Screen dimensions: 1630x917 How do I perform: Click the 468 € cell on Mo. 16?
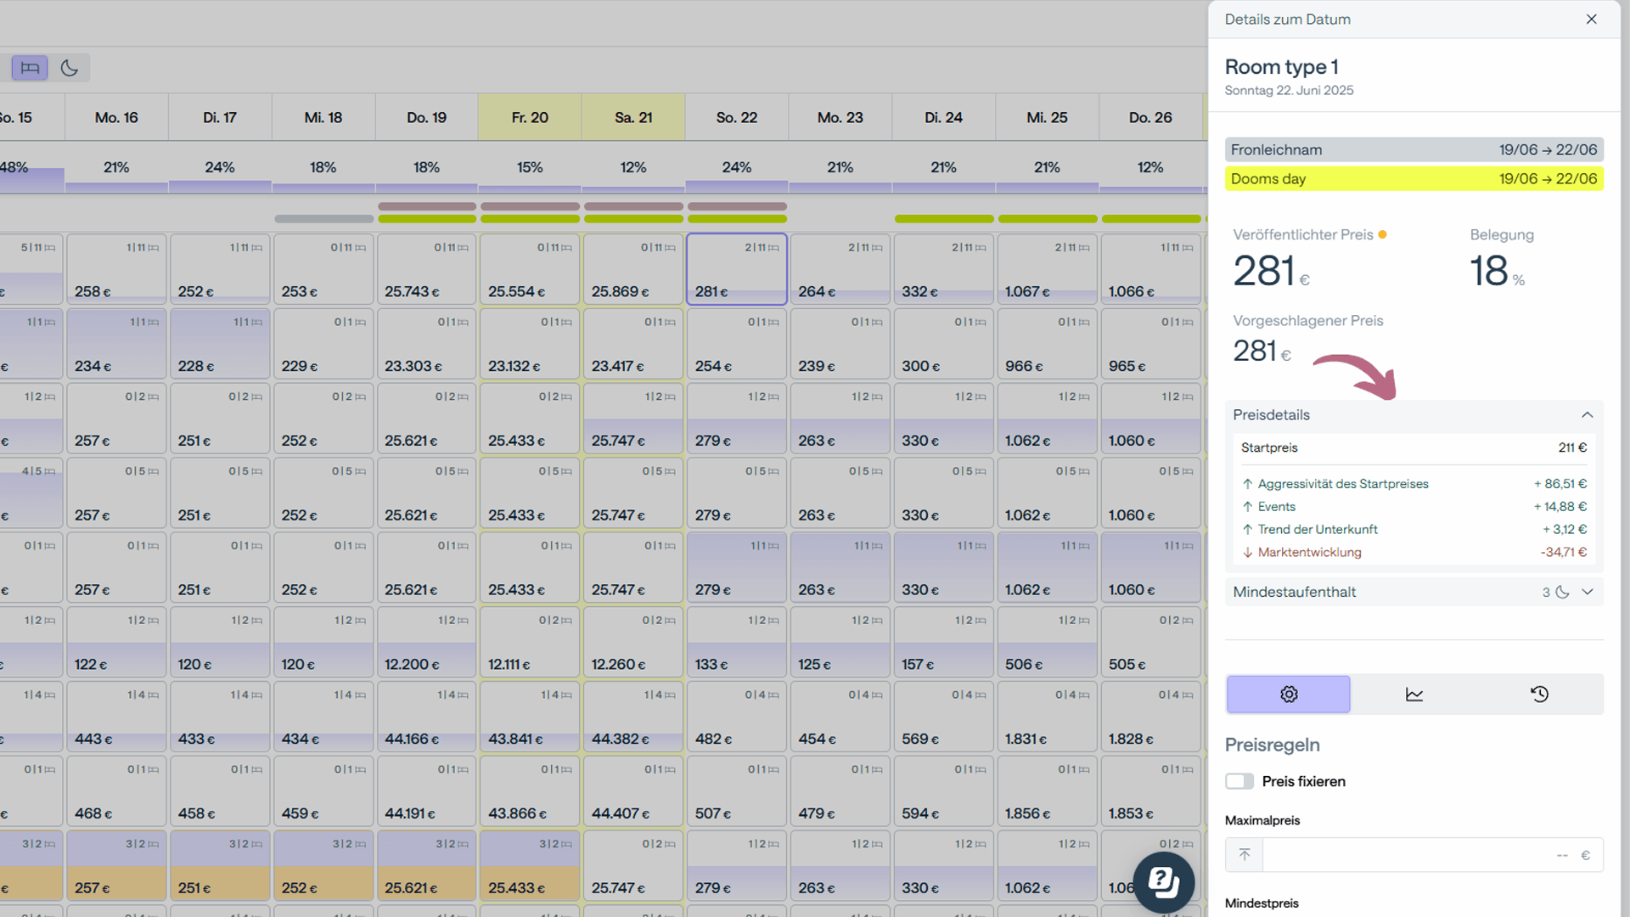click(x=116, y=791)
